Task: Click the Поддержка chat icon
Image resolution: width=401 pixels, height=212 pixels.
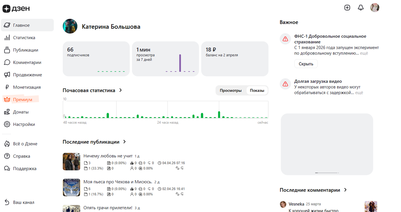Action: click(7, 169)
